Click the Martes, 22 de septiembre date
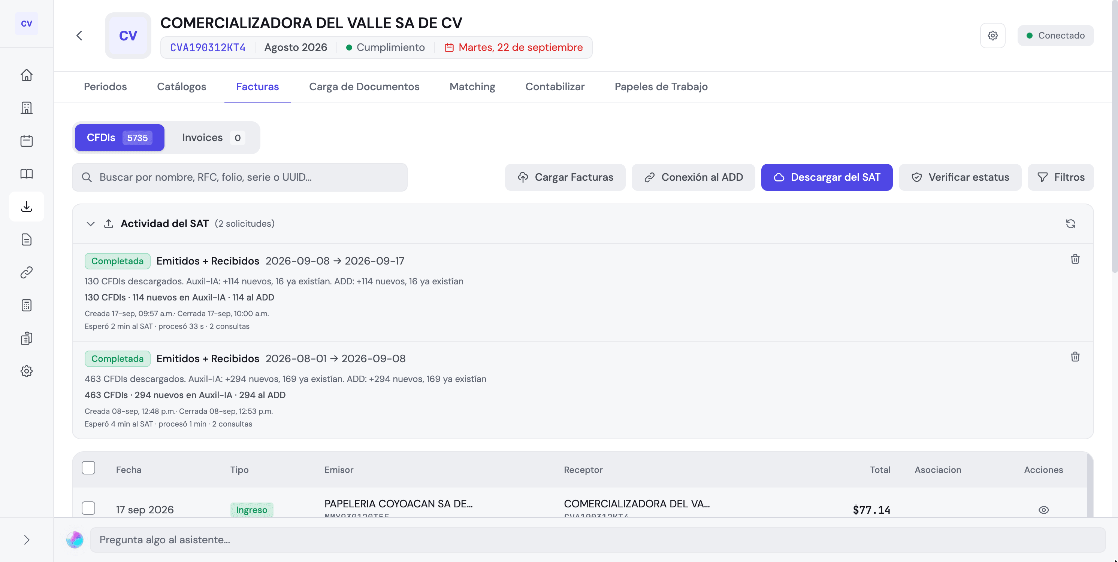The width and height of the screenshot is (1118, 562). click(x=513, y=48)
